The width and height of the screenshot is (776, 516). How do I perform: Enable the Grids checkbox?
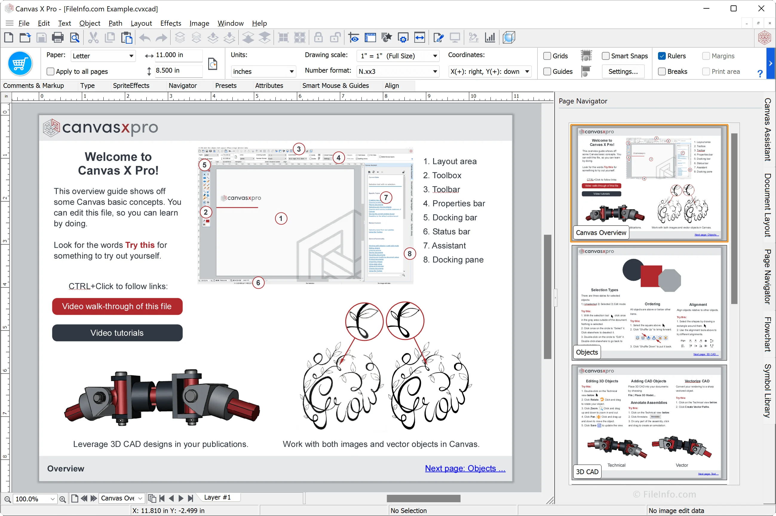click(x=547, y=56)
